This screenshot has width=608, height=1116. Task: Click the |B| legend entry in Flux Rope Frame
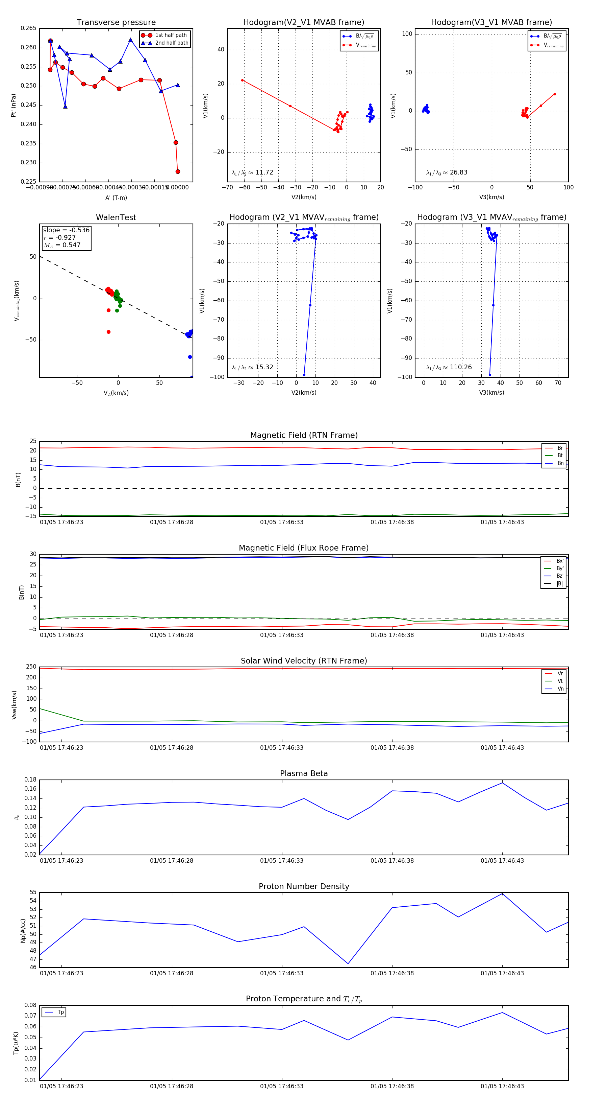coord(554,584)
